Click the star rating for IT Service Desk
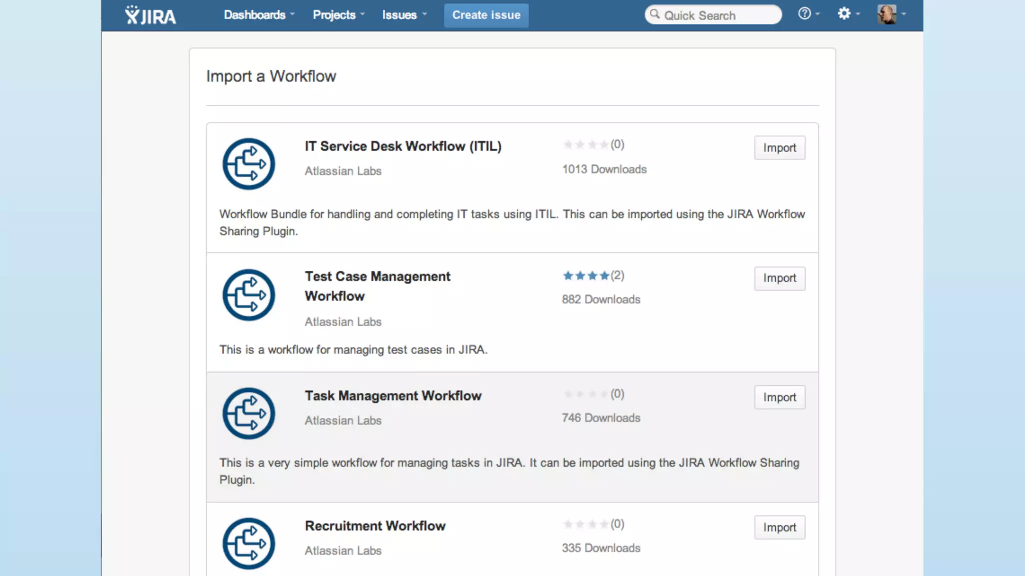 (x=586, y=145)
